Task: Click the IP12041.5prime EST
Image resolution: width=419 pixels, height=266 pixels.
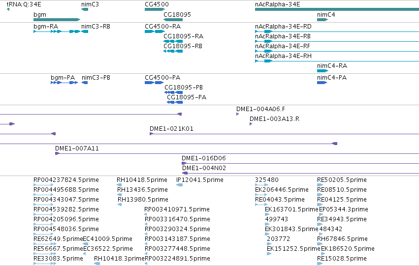Action: pyautogui.click(x=180, y=184)
